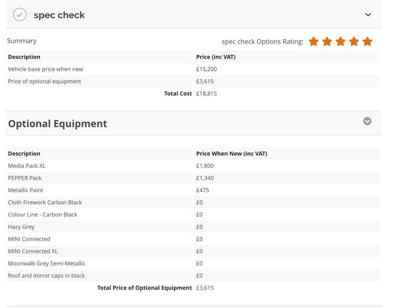This screenshot has width=411, height=308.
Task: Click the Optional Equipment heading
Action: pos(57,123)
